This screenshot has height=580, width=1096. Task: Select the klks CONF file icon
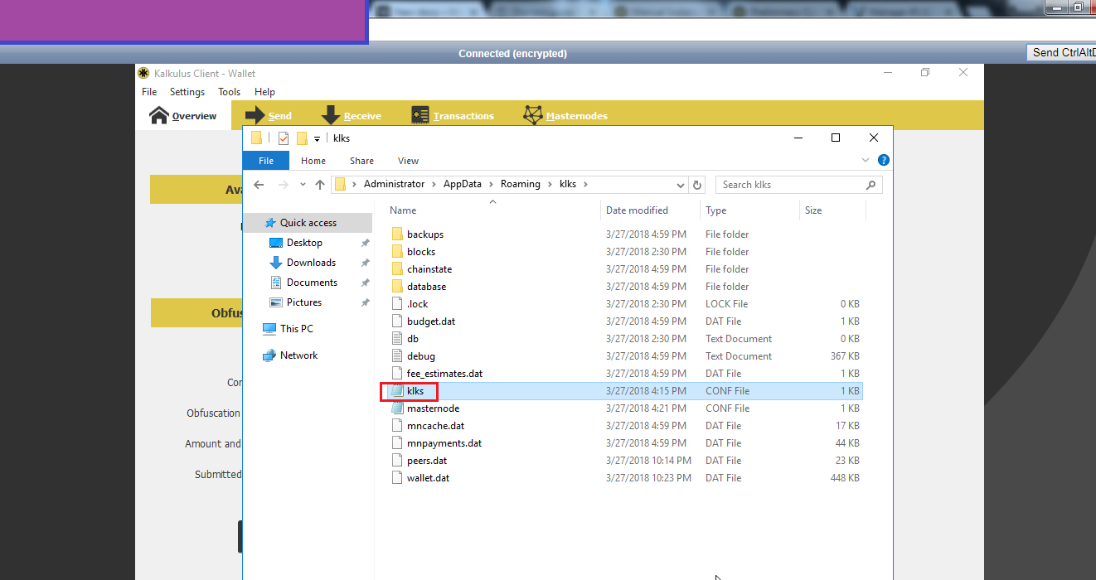[x=397, y=391]
